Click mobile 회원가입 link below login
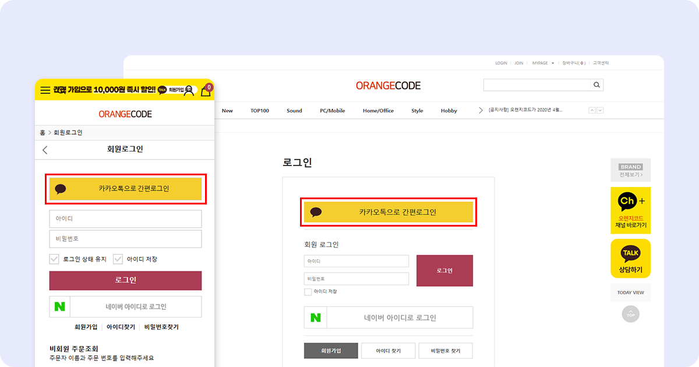Image resolution: width=699 pixels, height=367 pixels. coord(86,327)
